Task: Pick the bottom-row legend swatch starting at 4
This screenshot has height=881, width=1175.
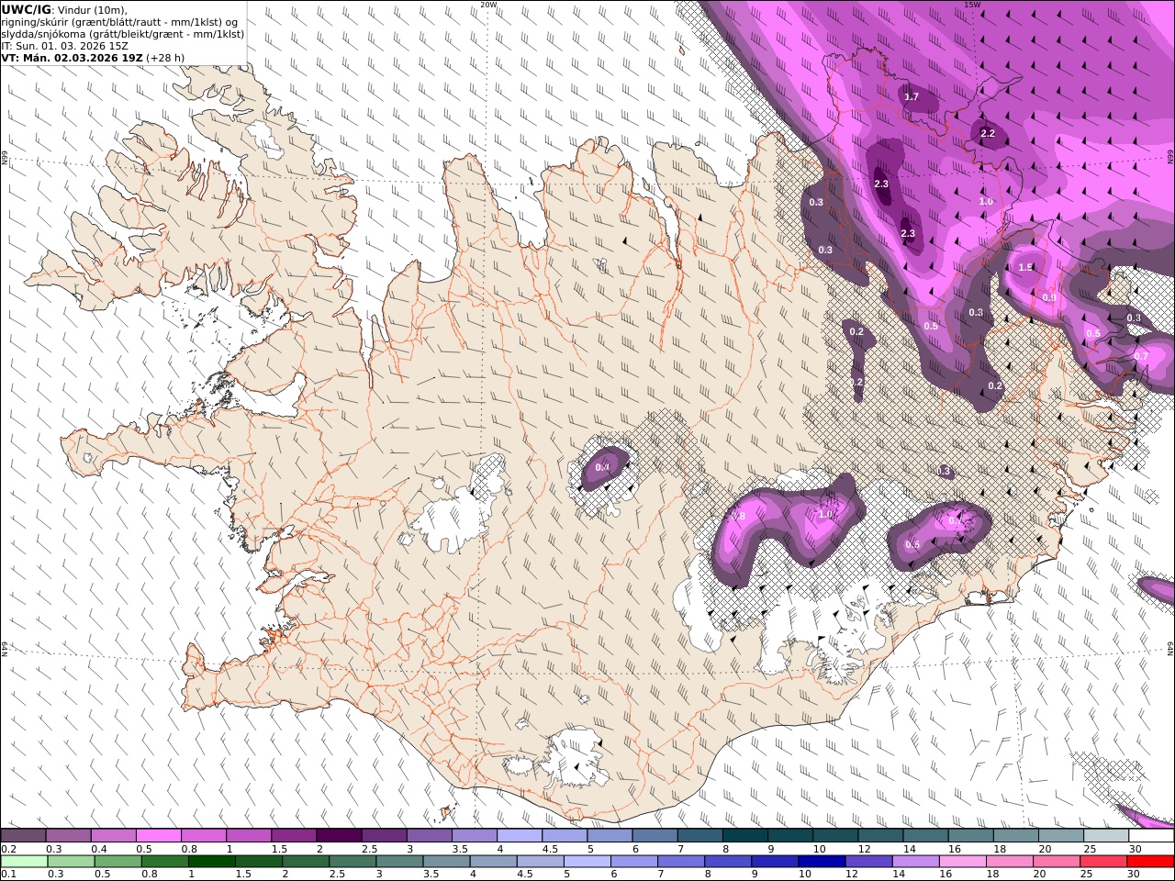Action: pyautogui.click(x=493, y=862)
